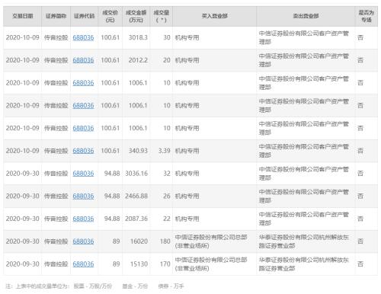Screen dimensions: 381x294
Task: Click price 89 in the 15130 row
Action: point(117,264)
